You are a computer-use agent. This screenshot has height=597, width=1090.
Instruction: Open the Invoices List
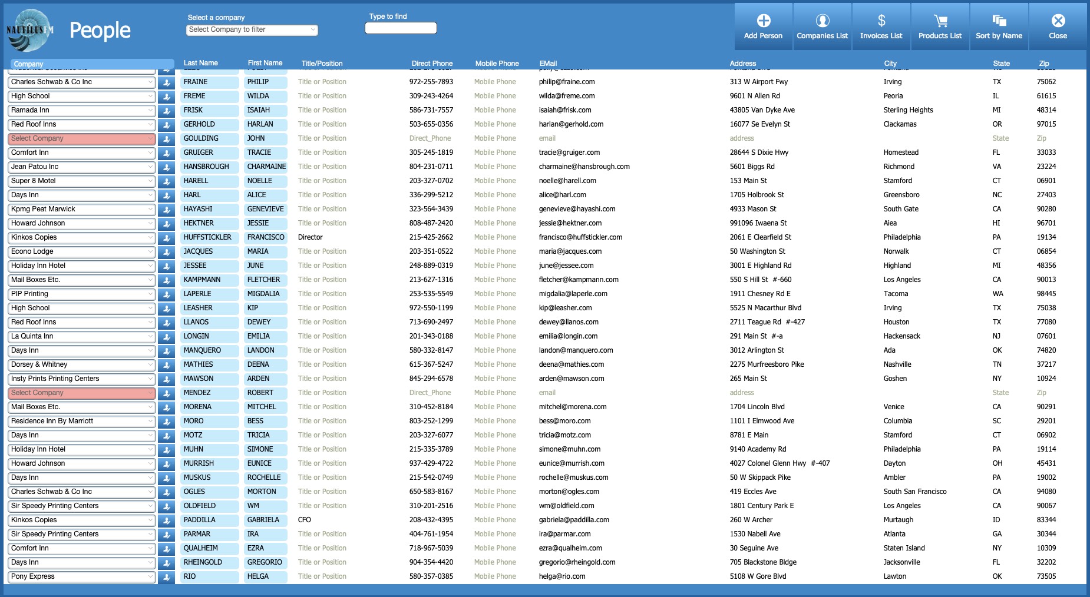point(881,26)
